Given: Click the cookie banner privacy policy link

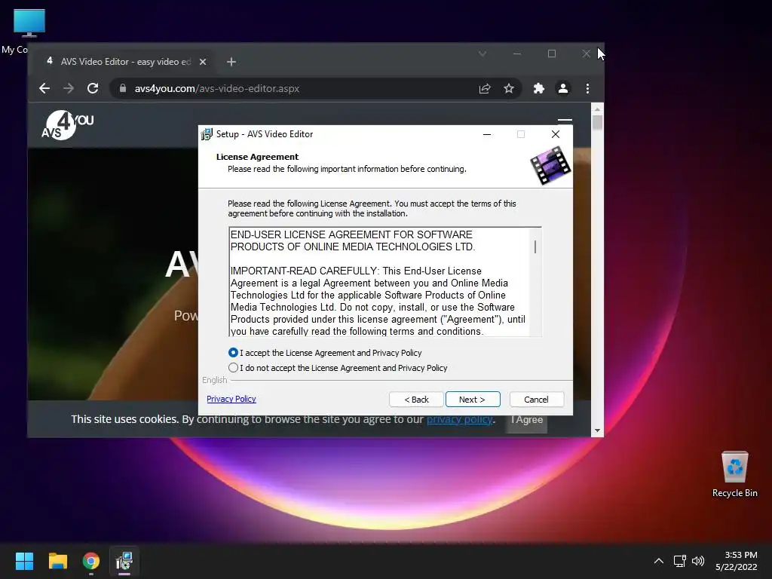Looking at the screenshot, I should [459, 419].
